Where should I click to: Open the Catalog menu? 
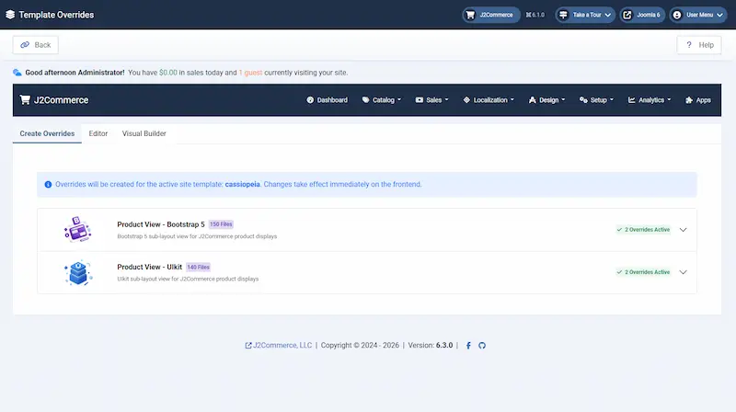(382, 100)
